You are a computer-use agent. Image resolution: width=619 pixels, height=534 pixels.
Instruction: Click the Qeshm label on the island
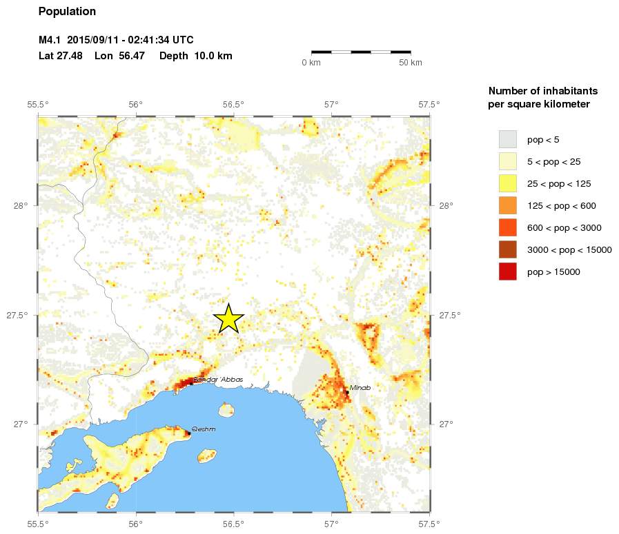[203, 429]
